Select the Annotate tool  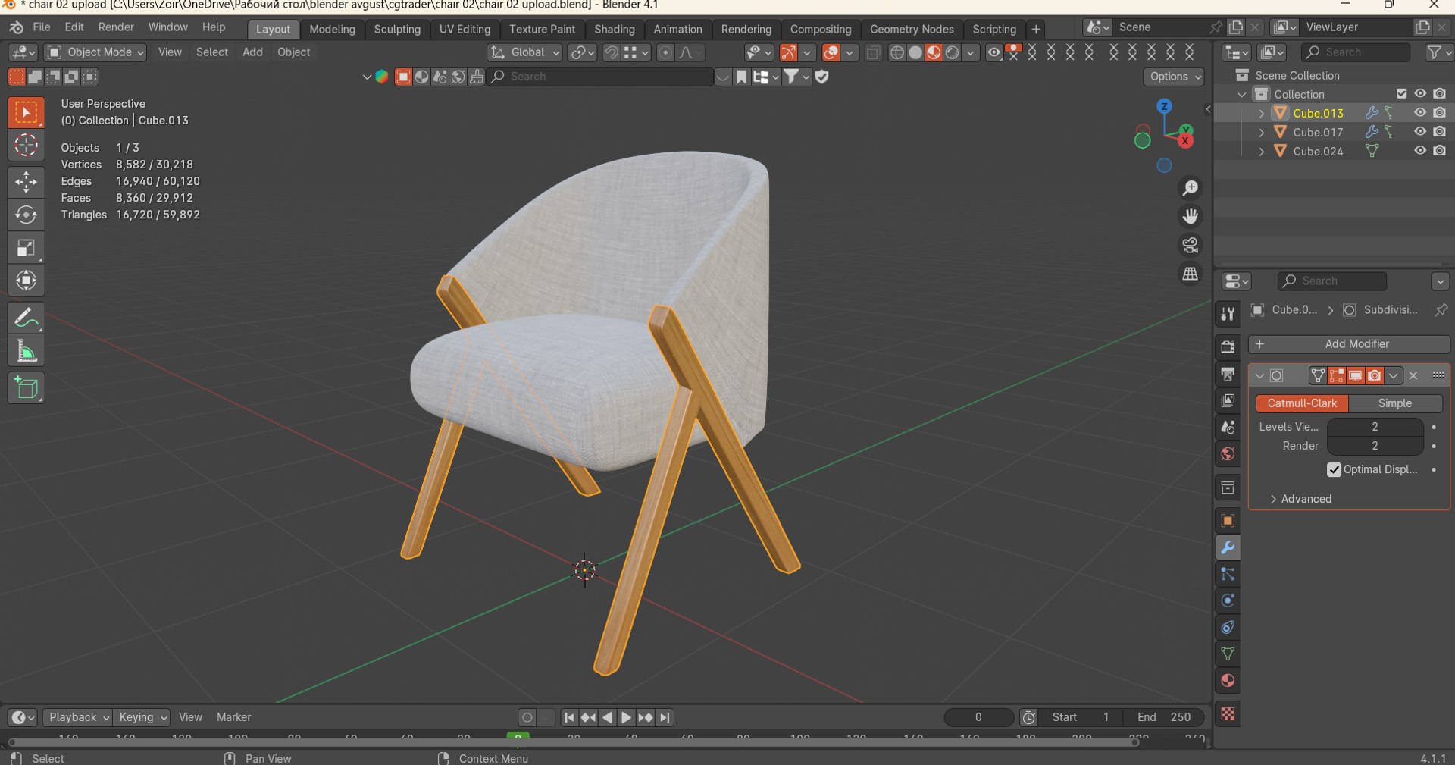click(x=27, y=318)
